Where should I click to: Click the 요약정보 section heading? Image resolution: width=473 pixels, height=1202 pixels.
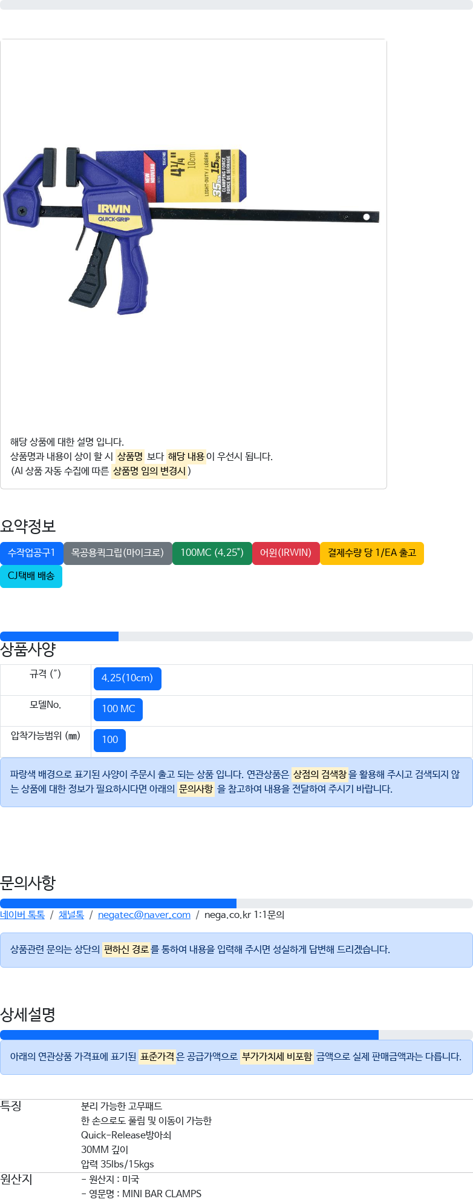pos(28,526)
